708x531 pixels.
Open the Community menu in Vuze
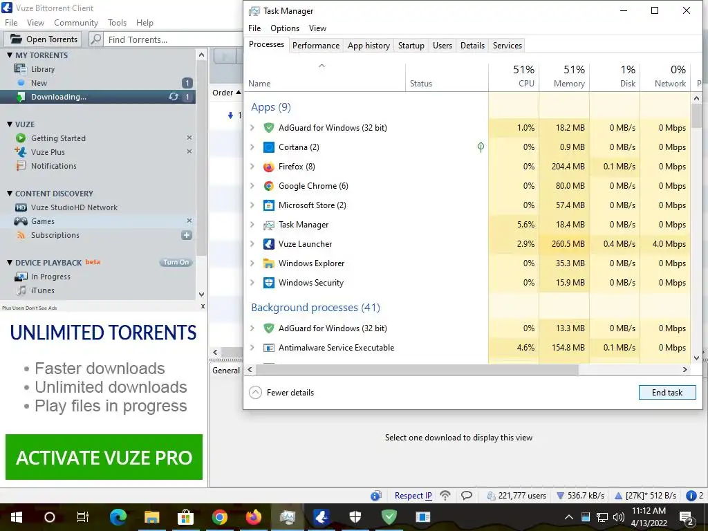(x=76, y=23)
